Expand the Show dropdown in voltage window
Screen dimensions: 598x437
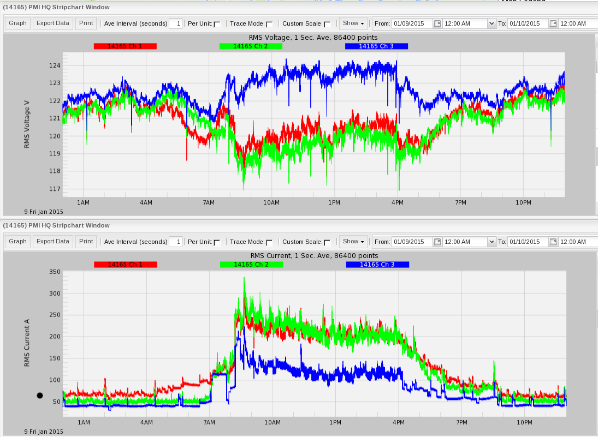pos(353,23)
